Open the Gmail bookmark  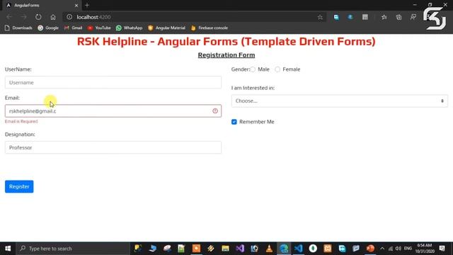(74, 28)
